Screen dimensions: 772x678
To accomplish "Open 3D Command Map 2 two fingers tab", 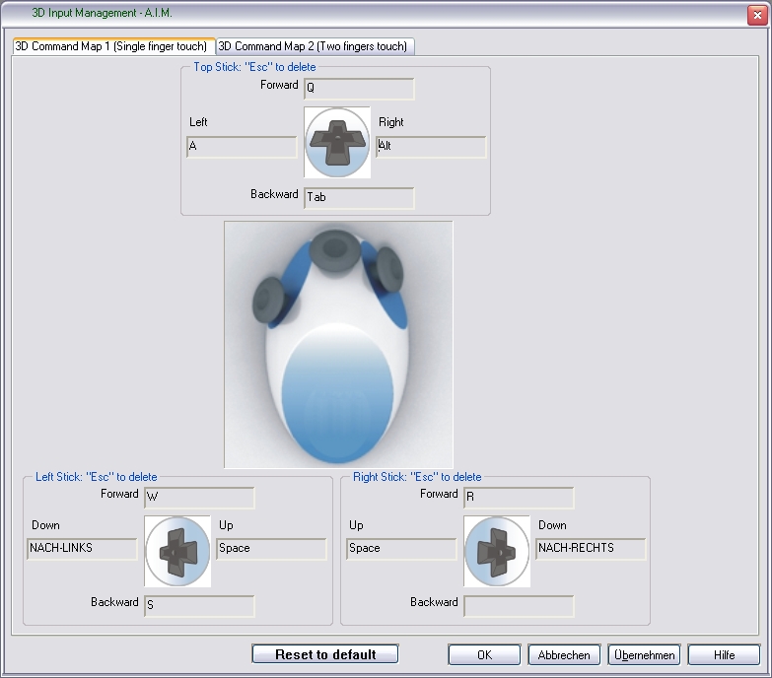I will coord(316,46).
